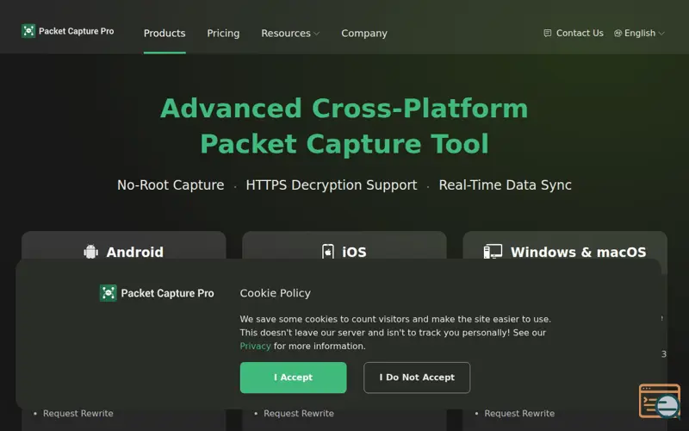The width and height of the screenshot is (689, 431).
Task: Open the English language selector
Action: click(639, 33)
